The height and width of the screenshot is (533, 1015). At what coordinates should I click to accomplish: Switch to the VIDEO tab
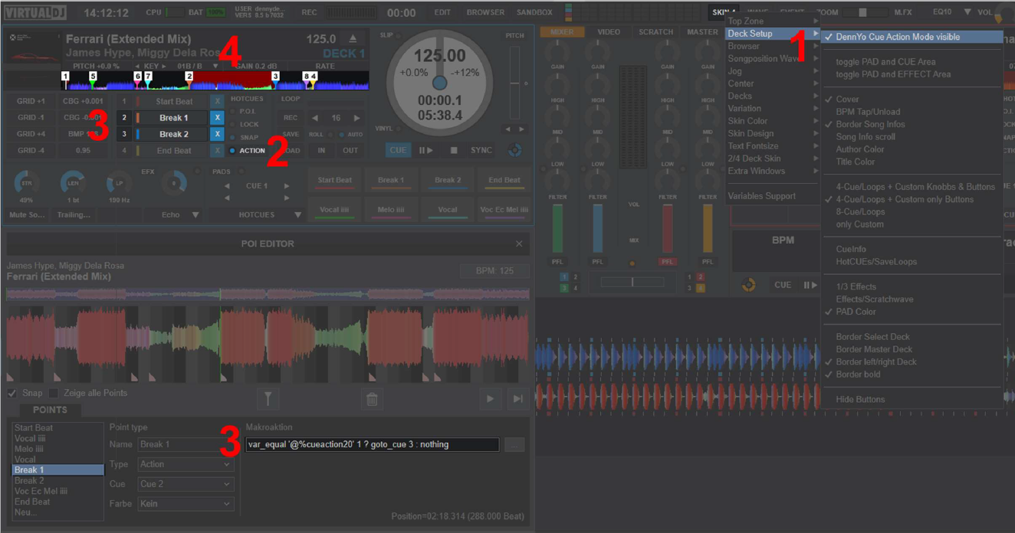(x=609, y=32)
